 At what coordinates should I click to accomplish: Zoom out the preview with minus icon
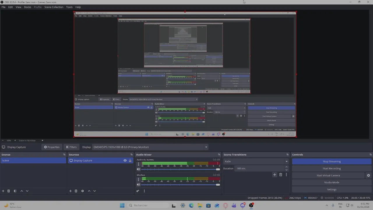(3, 141)
